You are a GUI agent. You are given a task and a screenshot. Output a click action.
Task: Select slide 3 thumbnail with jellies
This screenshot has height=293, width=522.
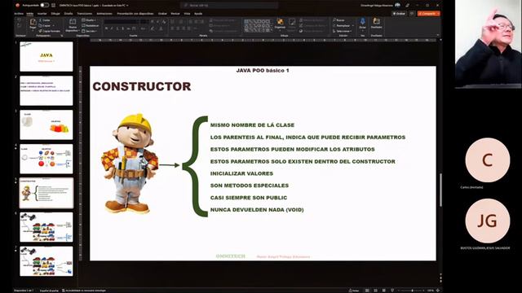[46, 125]
